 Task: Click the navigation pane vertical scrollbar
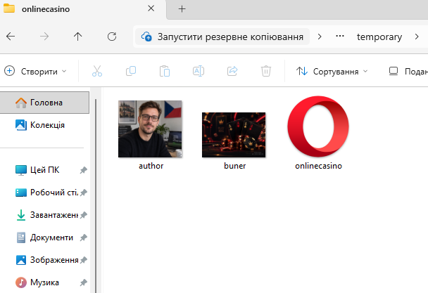(x=96, y=196)
